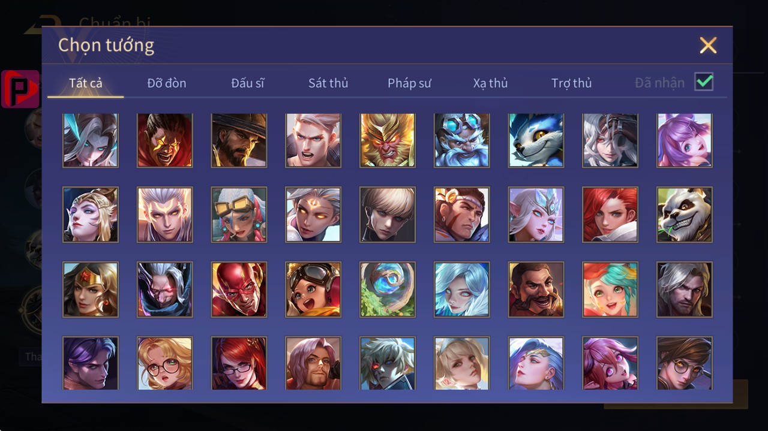The width and height of the screenshot is (768, 431).
Task: Select the blue-bearded dwarf with goggles
Action: coord(461,140)
